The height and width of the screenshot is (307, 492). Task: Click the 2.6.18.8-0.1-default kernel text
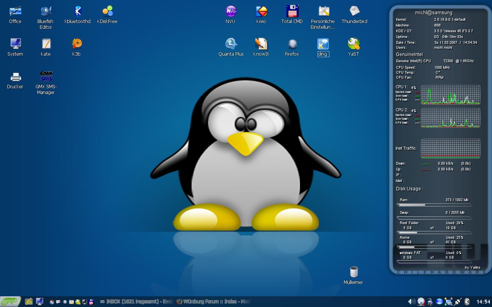tap(450, 20)
